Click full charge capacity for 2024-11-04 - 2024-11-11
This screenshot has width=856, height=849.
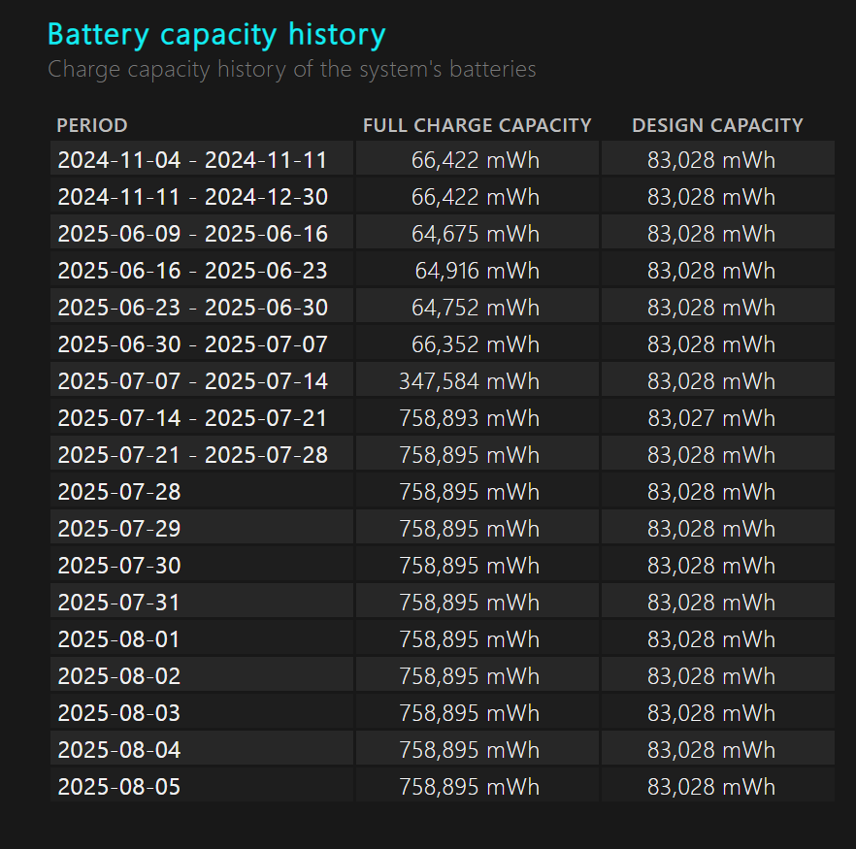click(476, 160)
